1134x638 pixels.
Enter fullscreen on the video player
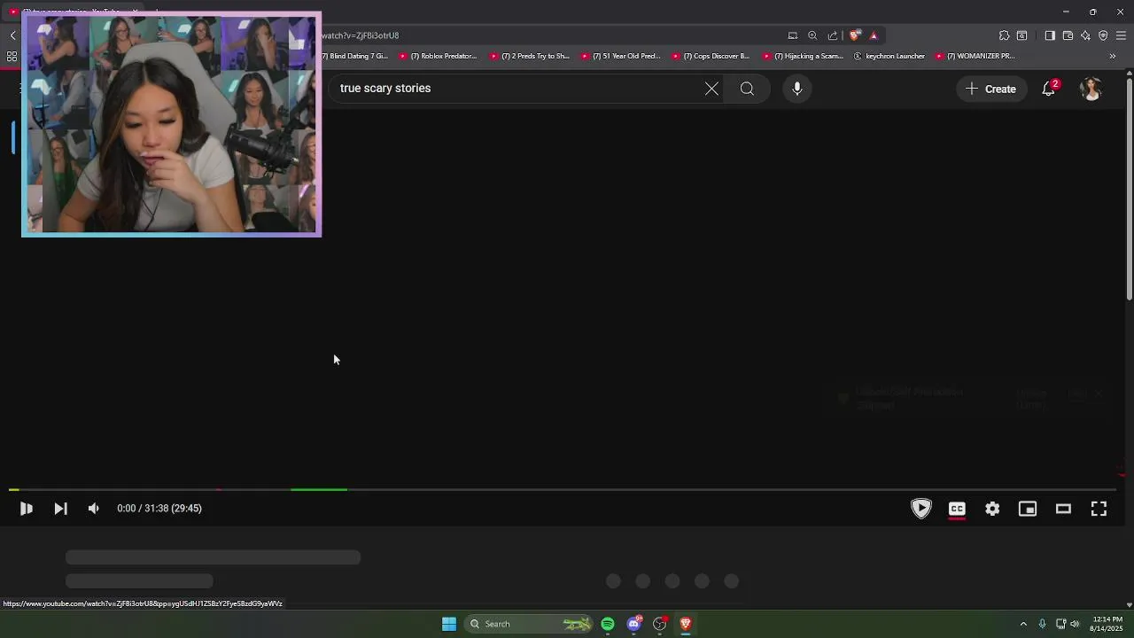click(1099, 509)
